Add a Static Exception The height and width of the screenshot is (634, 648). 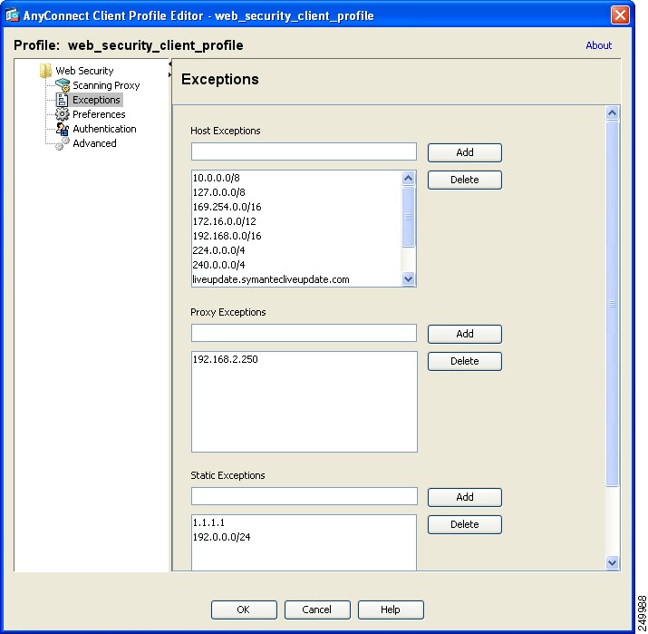pyautogui.click(x=465, y=497)
